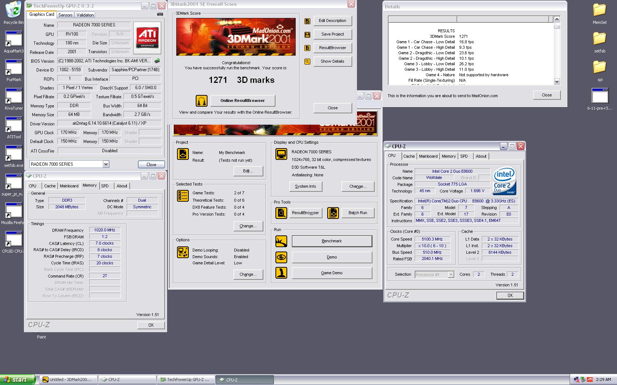
Task: Click the Show Details magnifier icon
Action: pyautogui.click(x=307, y=62)
